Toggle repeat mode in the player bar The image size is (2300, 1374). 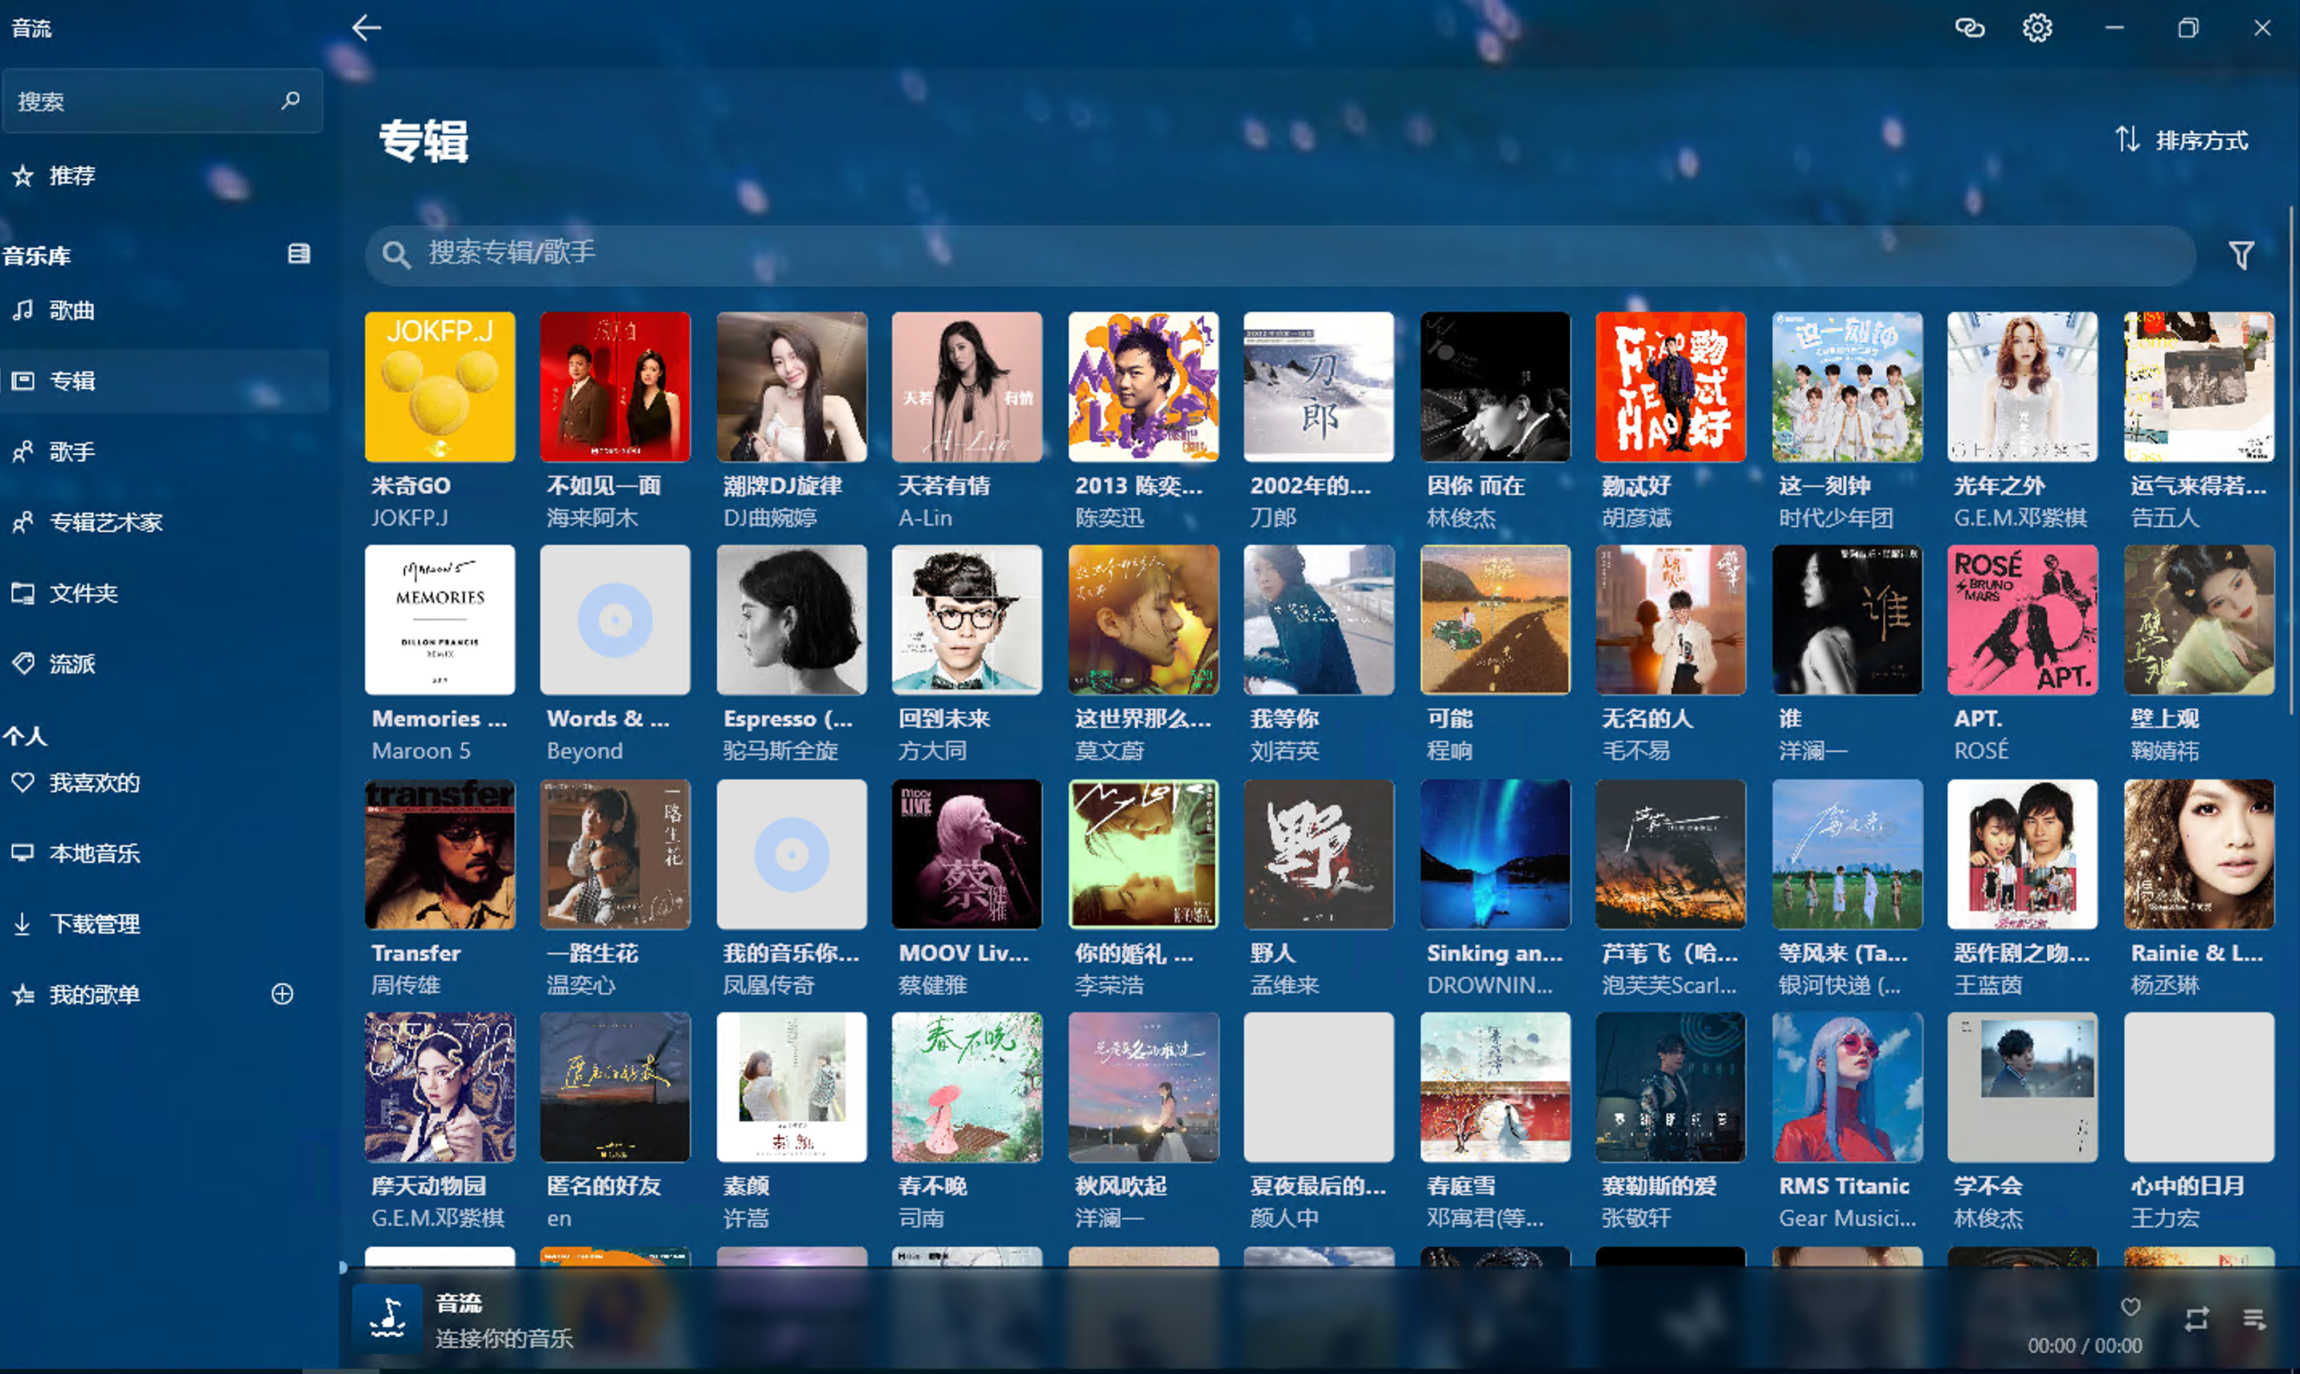tap(2196, 1319)
